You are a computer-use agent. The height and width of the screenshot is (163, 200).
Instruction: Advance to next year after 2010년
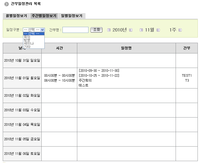pos(131,30)
